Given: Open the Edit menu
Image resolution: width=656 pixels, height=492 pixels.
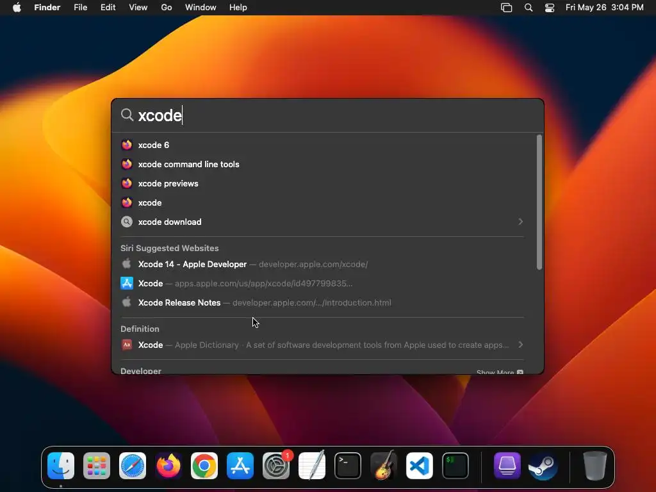Looking at the screenshot, I should click(108, 8).
